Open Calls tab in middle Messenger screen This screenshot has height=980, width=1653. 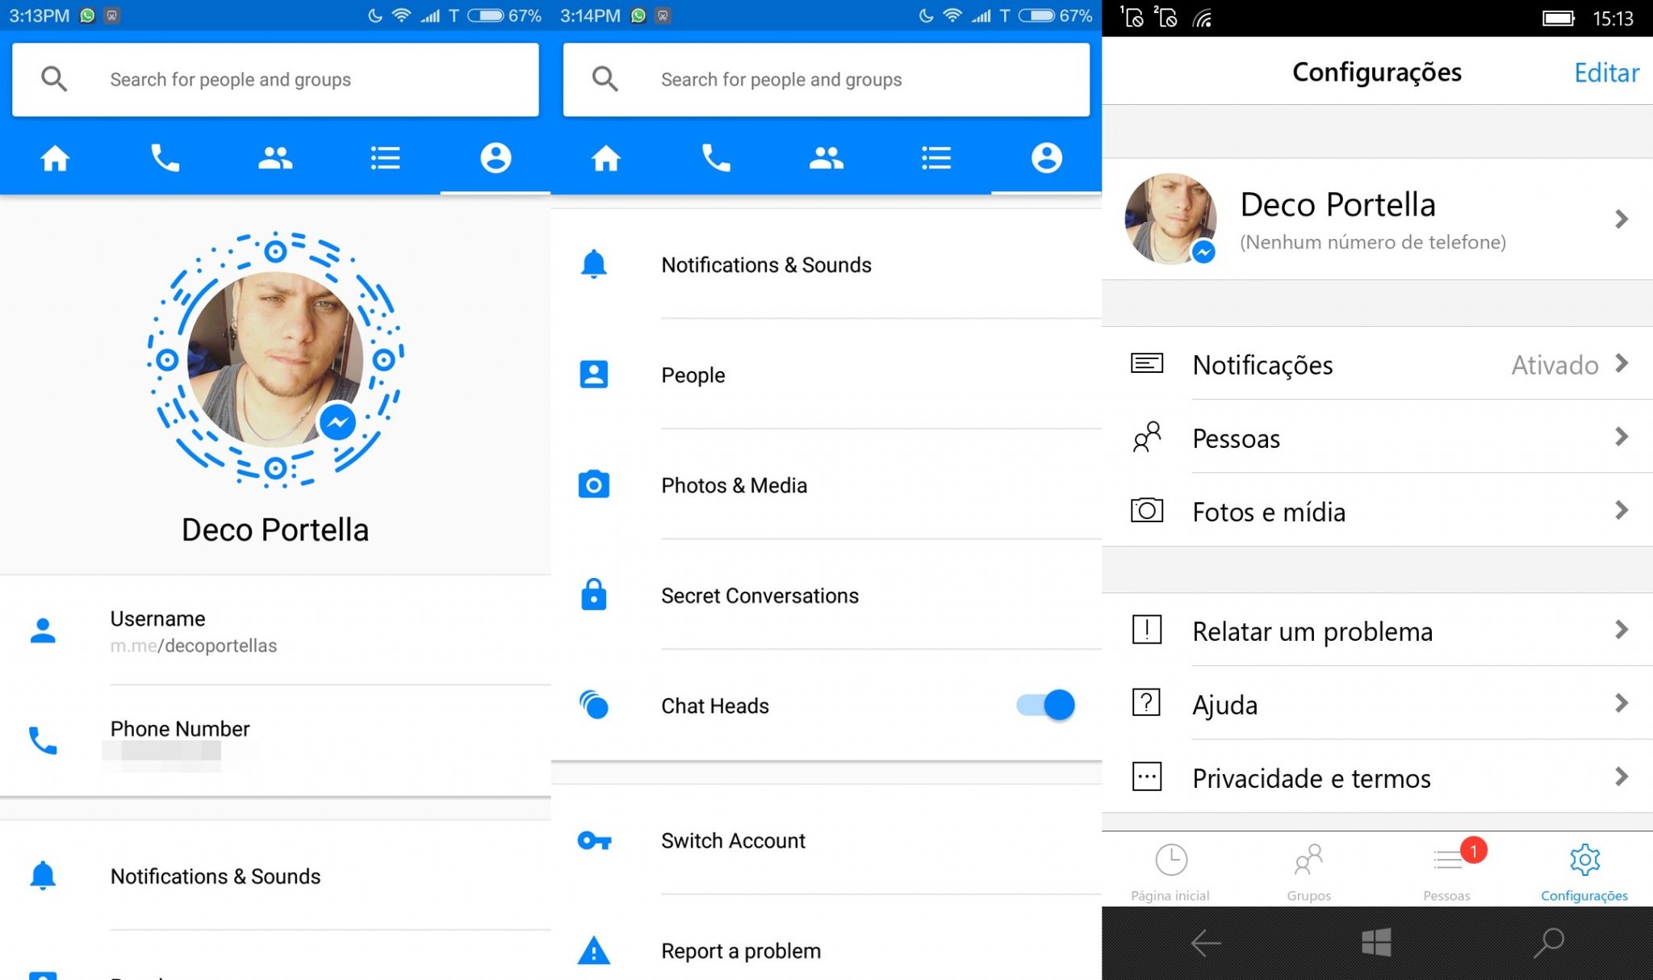click(716, 158)
